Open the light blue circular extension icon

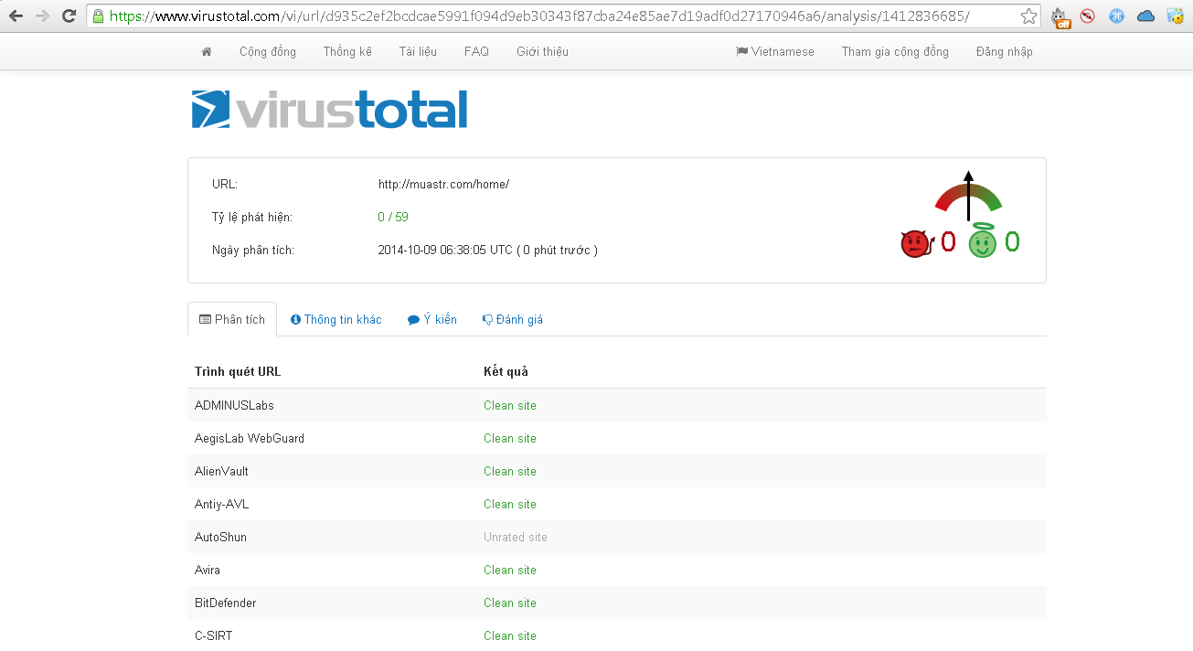pyautogui.click(x=1116, y=16)
